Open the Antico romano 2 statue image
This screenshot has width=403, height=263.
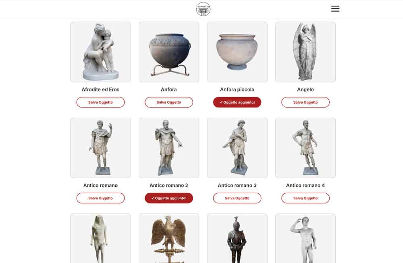169,148
